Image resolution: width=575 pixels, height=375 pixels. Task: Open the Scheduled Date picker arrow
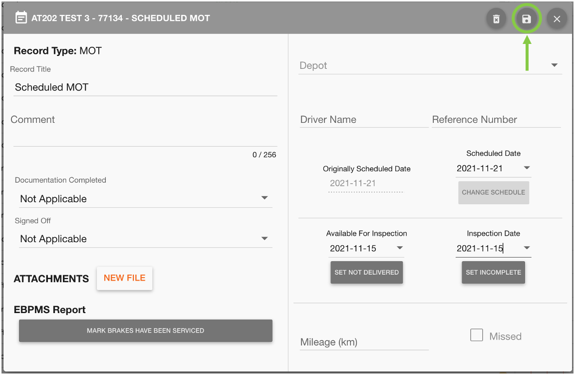click(x=527, y=168)
